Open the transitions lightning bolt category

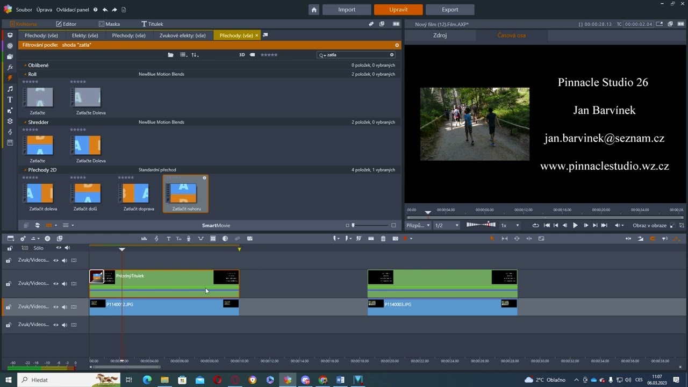(x=10, y=78)
